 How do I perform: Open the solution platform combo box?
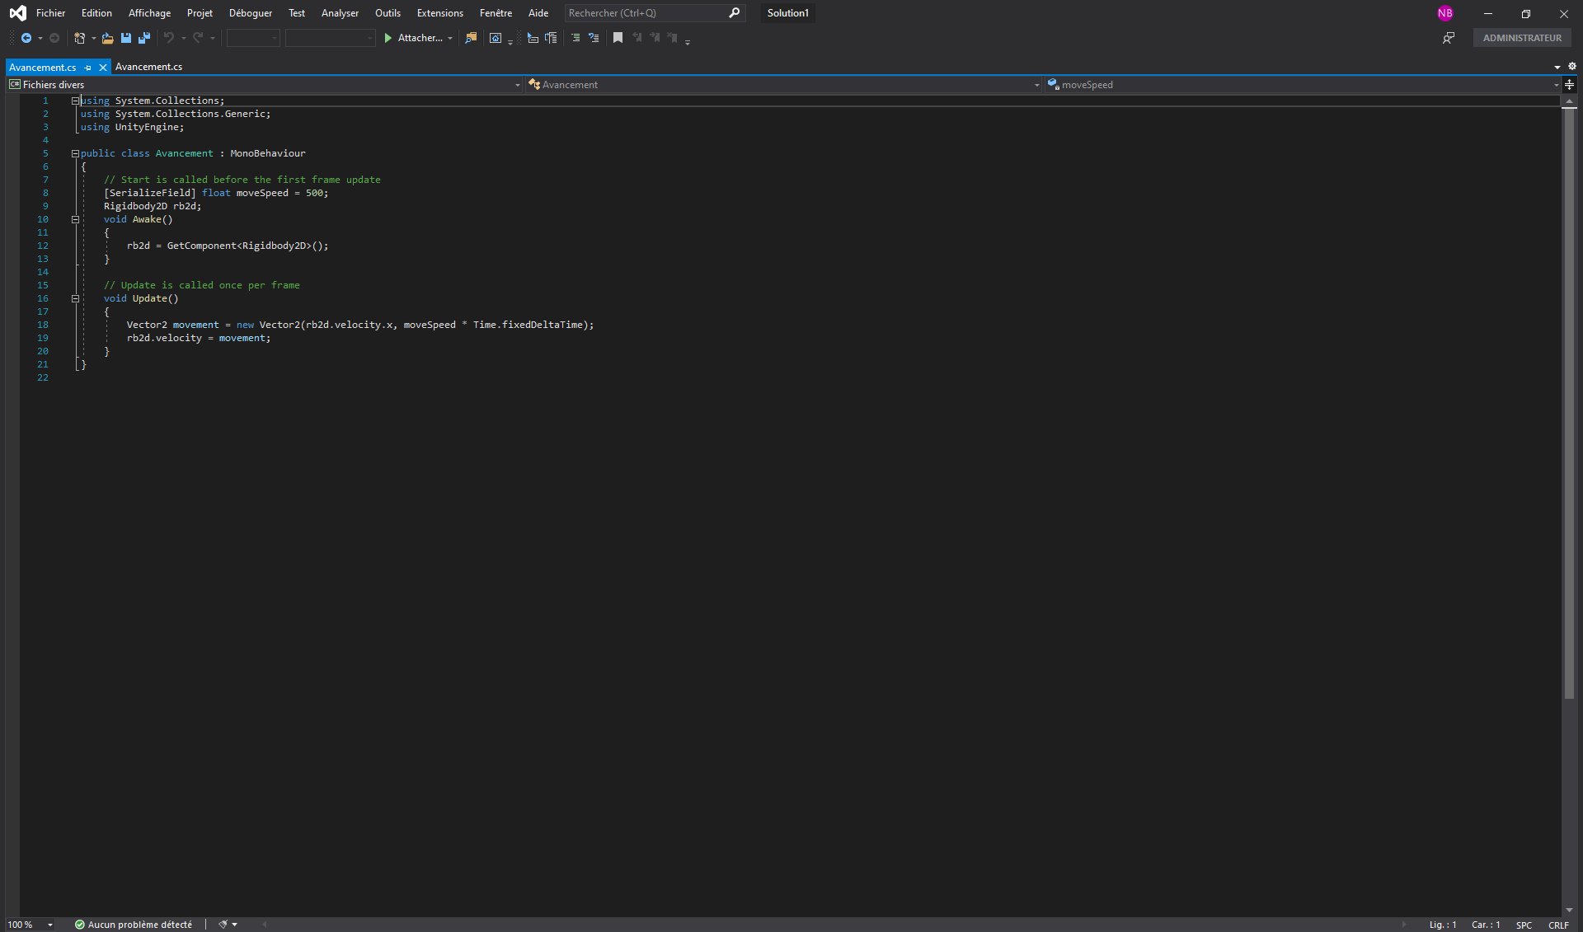coord(330,38)
